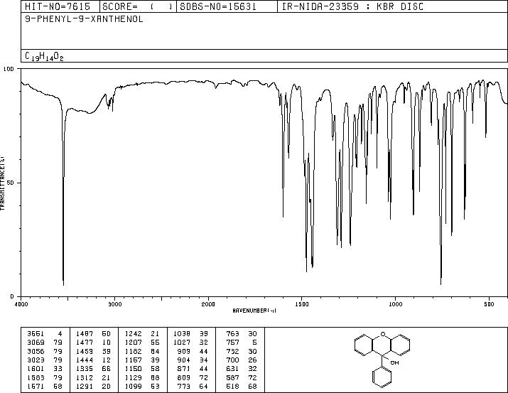Click the molecular formula C19H14O2
The height and width of the screenshot is (393, 508).
44,56
